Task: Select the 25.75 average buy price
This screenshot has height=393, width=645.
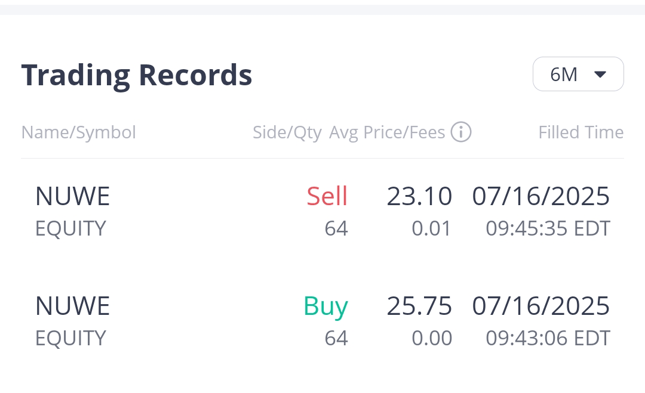Action: click(419, 306)
